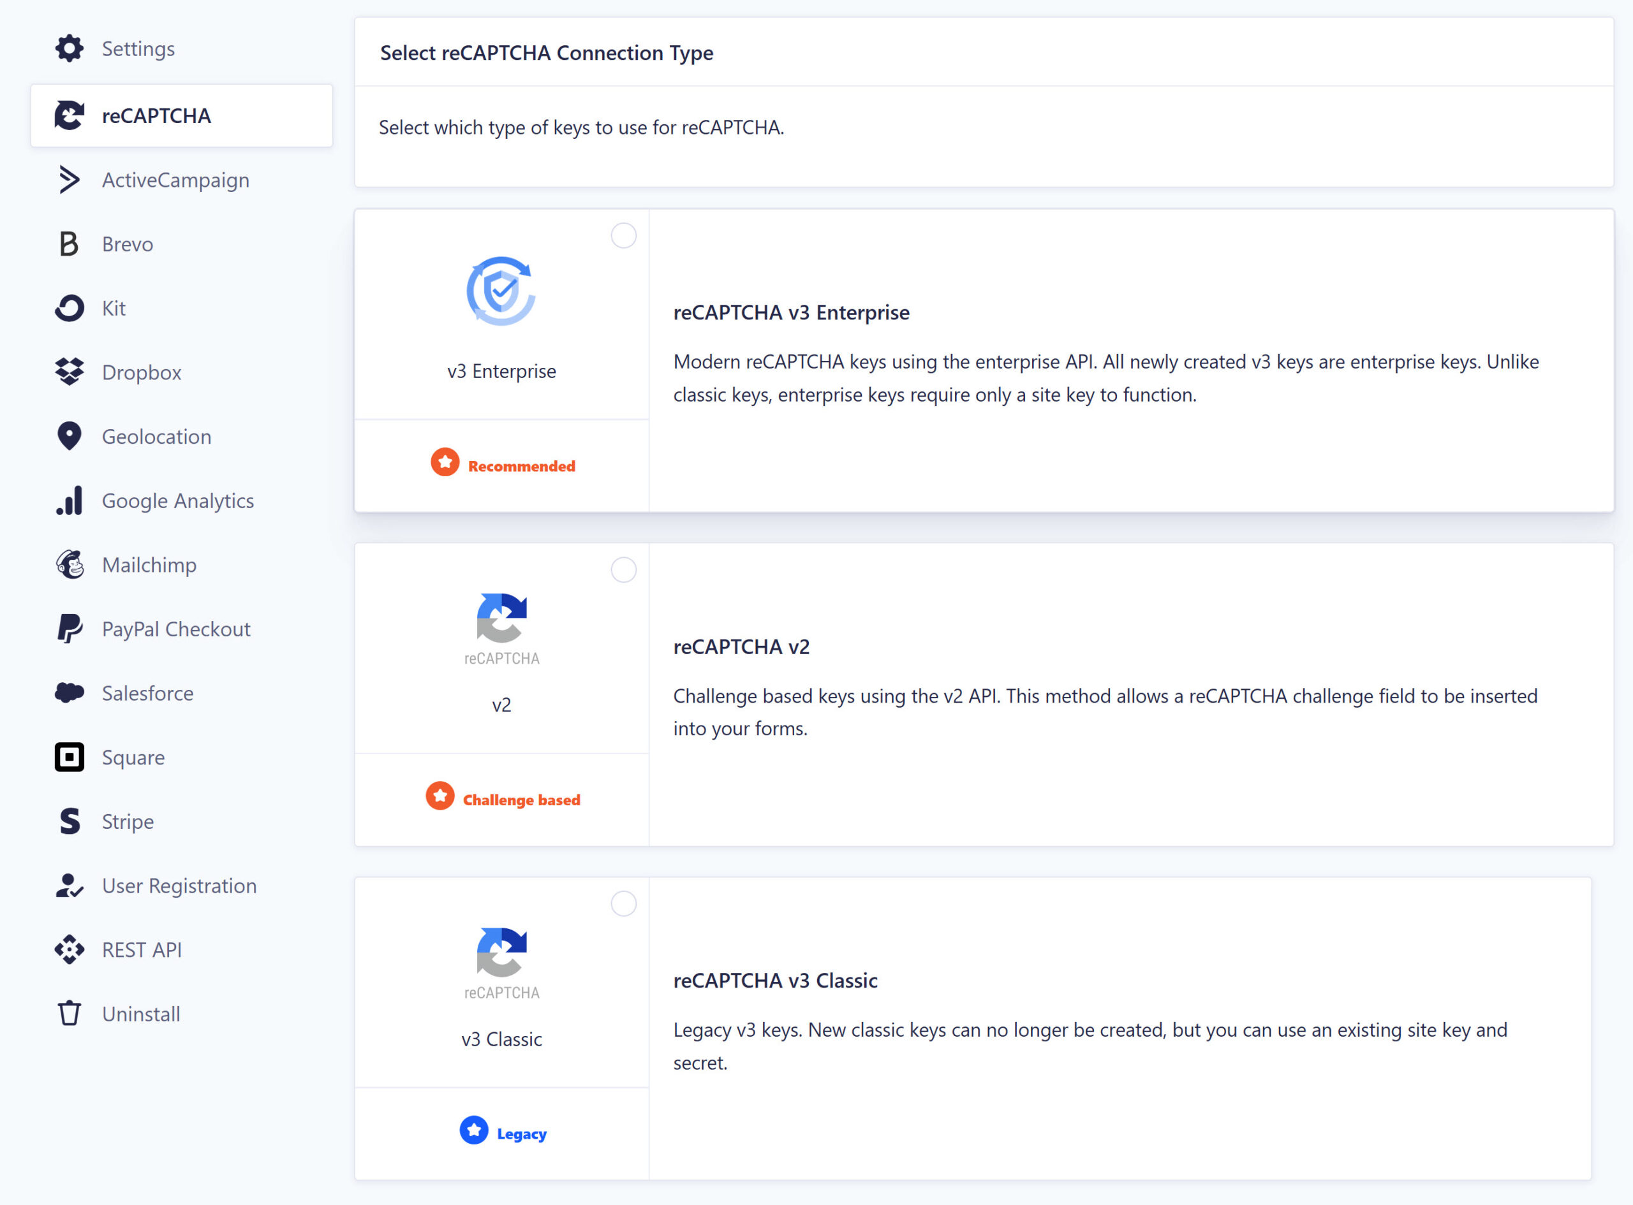Open User Registration settings
Viewport: 1633px width, 1205px height.
coord(182,886)
